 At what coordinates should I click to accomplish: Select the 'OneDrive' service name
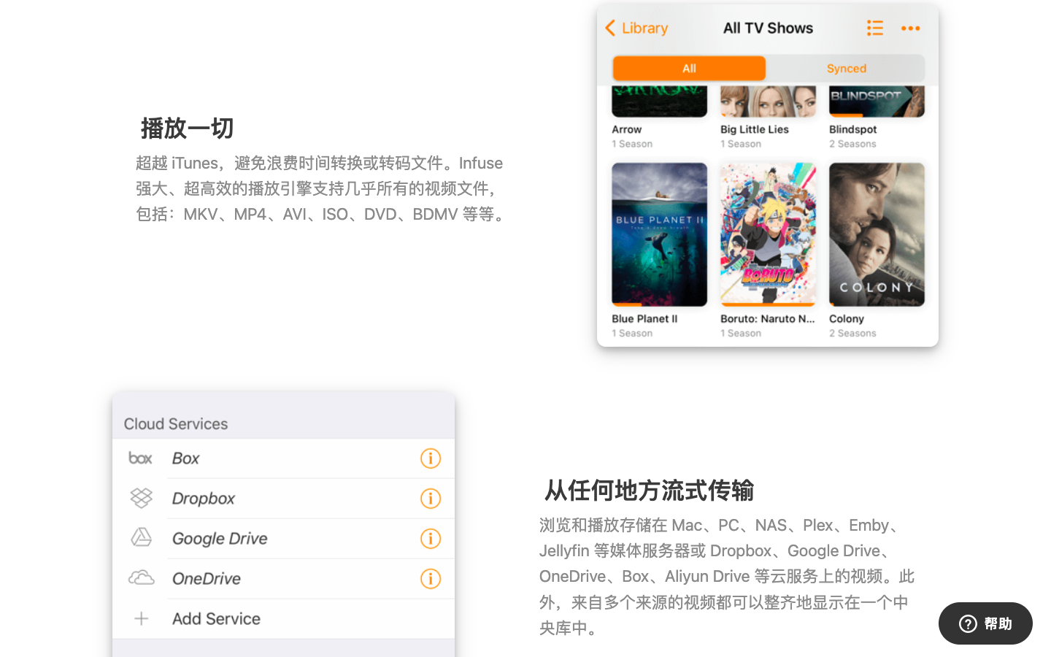pyautogui.click(x=207, y=579)
